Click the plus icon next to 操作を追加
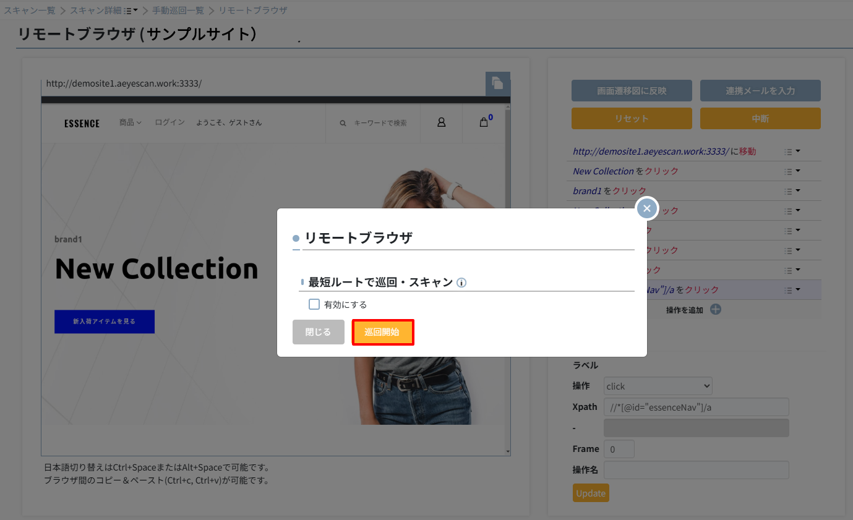The width and height of the screenshot is (853, 520). tap(715, 310)
